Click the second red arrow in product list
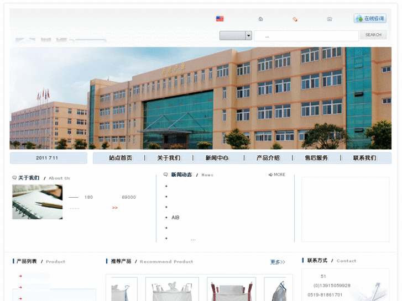402x301 pixels. [x=20, y=287]
